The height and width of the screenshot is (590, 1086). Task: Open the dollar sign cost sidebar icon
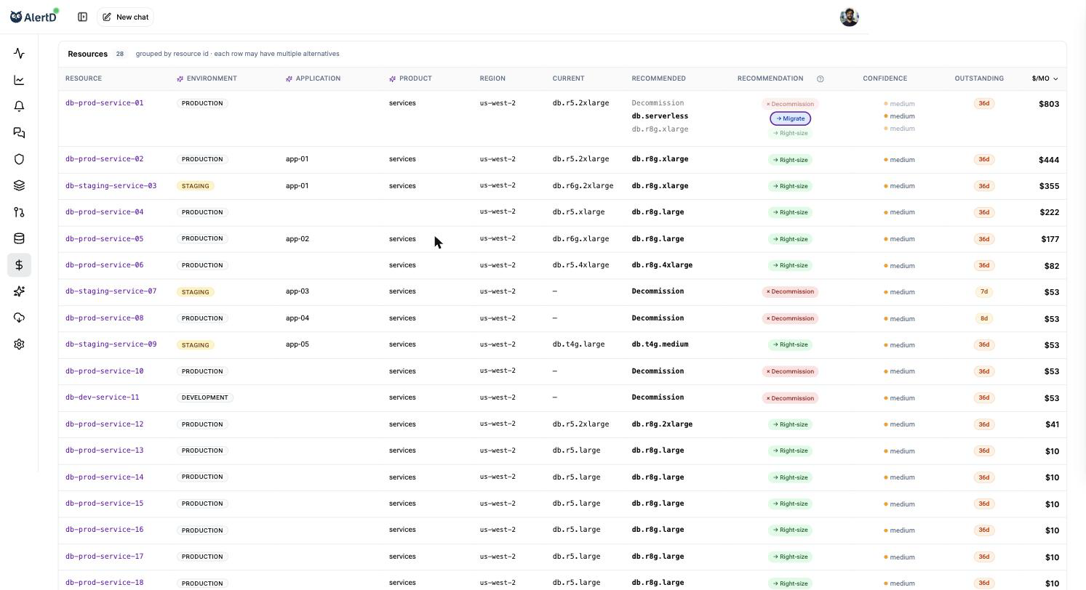coord(19,265)
